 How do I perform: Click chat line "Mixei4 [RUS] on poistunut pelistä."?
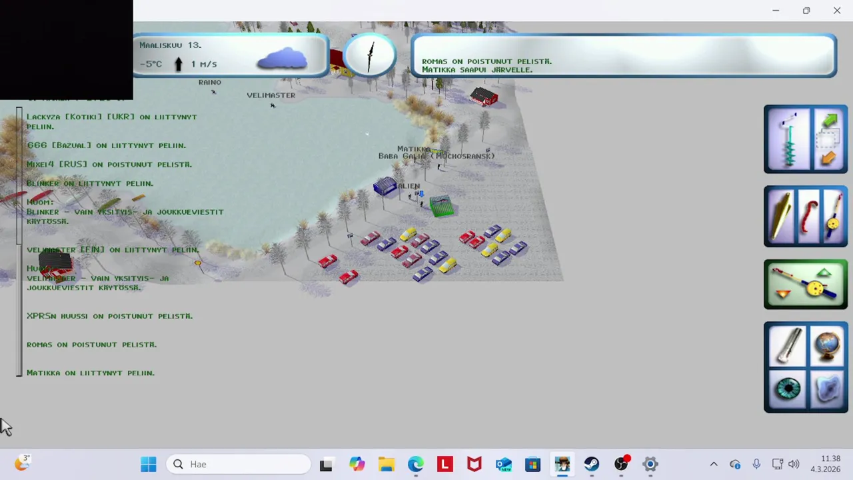[x=109, y=164]
